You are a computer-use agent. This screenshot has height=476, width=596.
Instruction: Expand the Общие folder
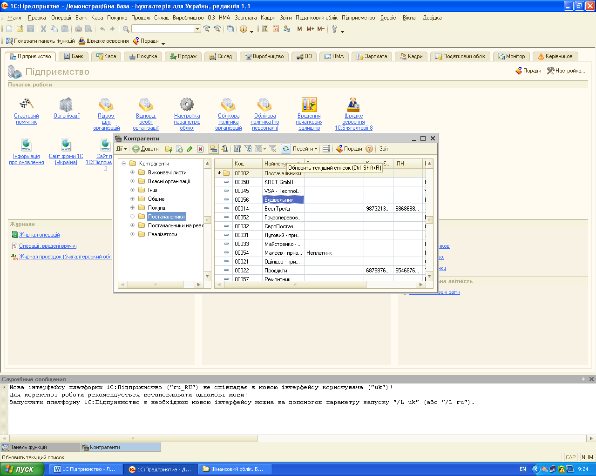click(x=132, y=199)
